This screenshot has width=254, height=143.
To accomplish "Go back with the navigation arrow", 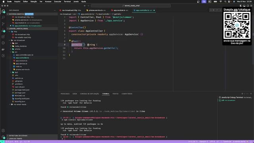I will point(85,6).
